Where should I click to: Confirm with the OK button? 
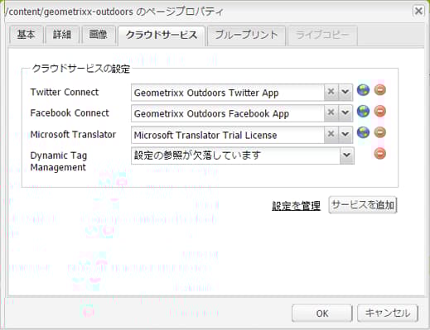(x=322, y=313)
